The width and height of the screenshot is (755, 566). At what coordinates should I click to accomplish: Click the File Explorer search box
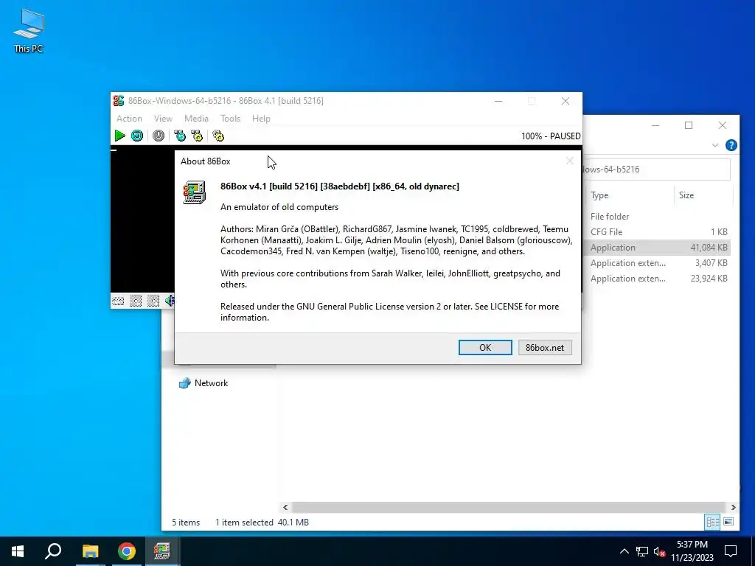click(655, 170)
